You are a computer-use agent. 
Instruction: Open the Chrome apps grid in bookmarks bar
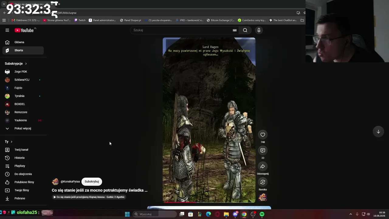[4, 20]
